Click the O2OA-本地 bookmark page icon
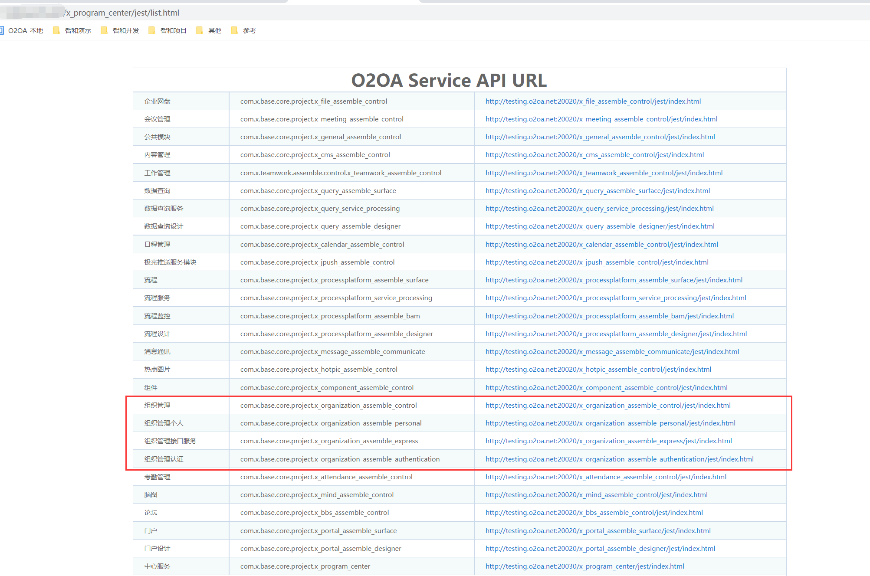This screenshot has width=870, height=576. coord(1,30)
